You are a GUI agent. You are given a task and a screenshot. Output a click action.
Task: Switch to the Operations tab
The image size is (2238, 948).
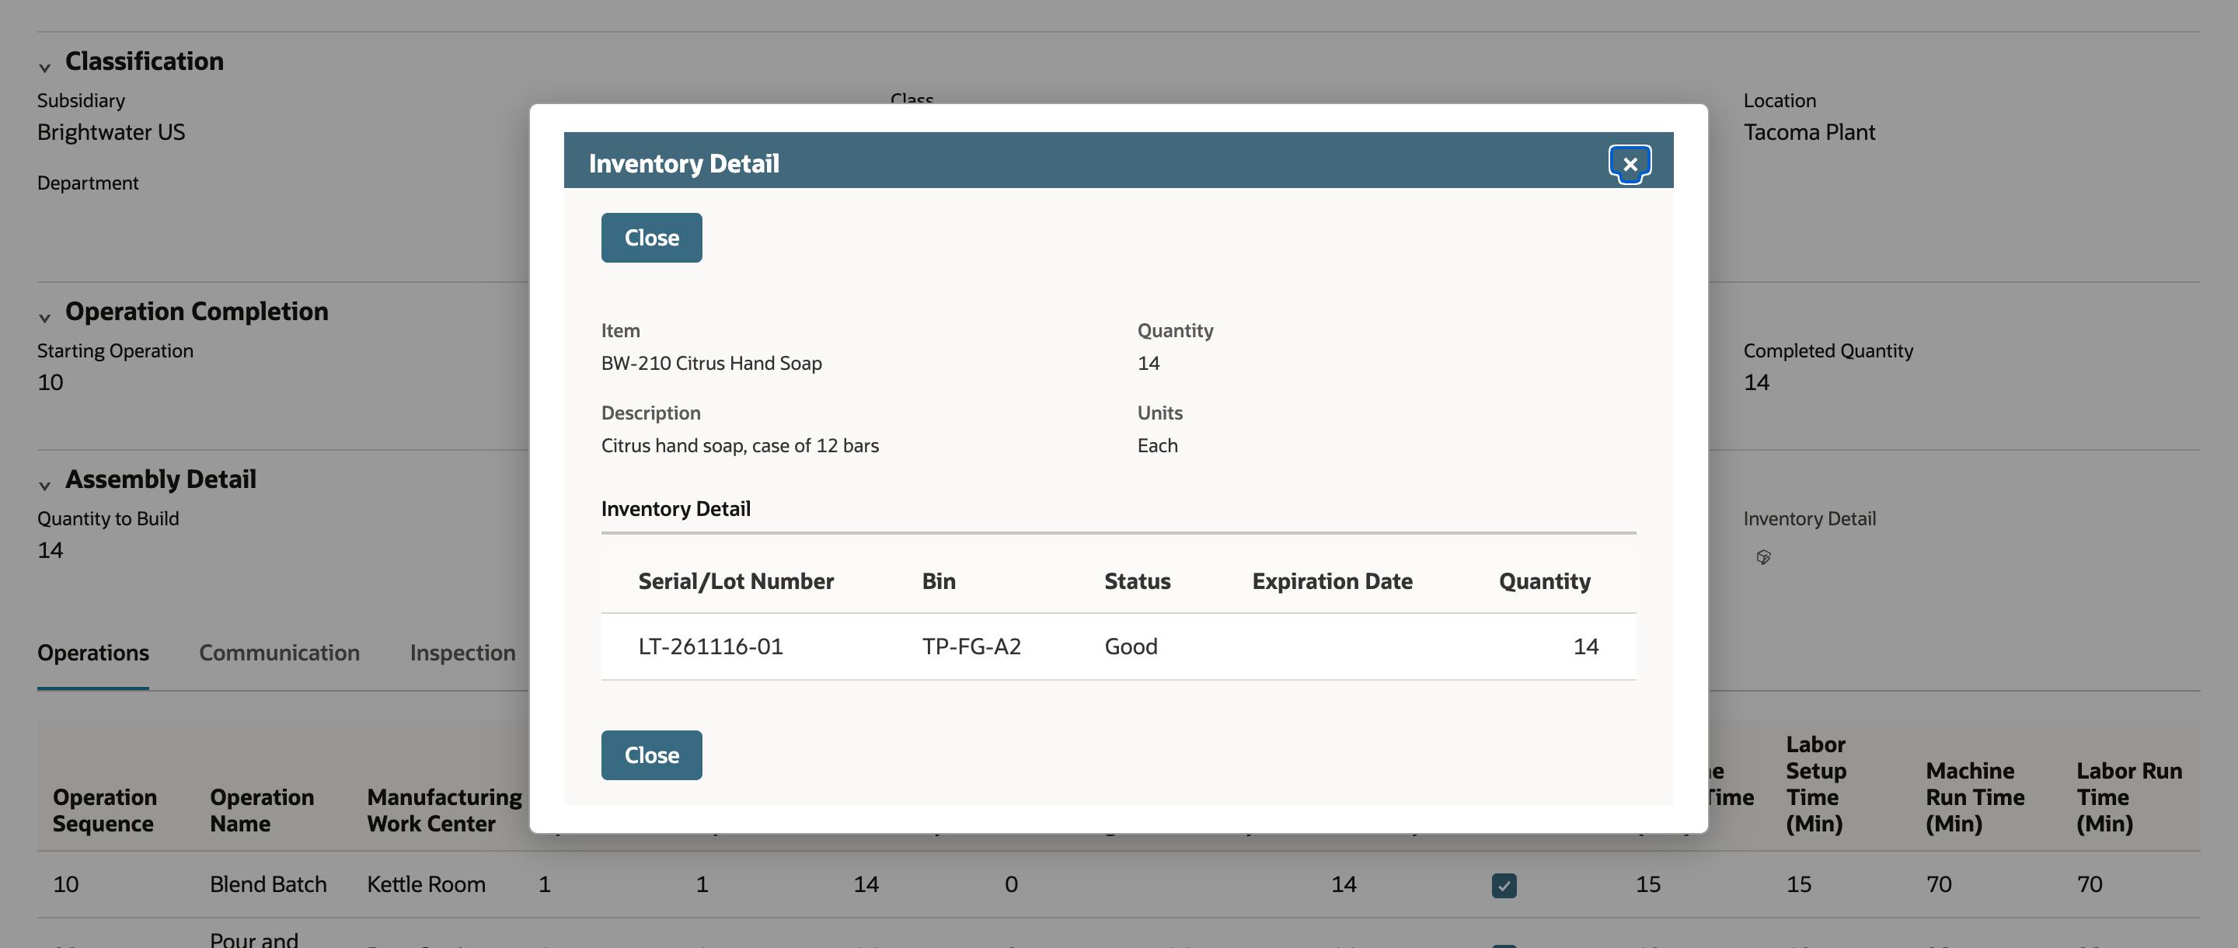93,653
